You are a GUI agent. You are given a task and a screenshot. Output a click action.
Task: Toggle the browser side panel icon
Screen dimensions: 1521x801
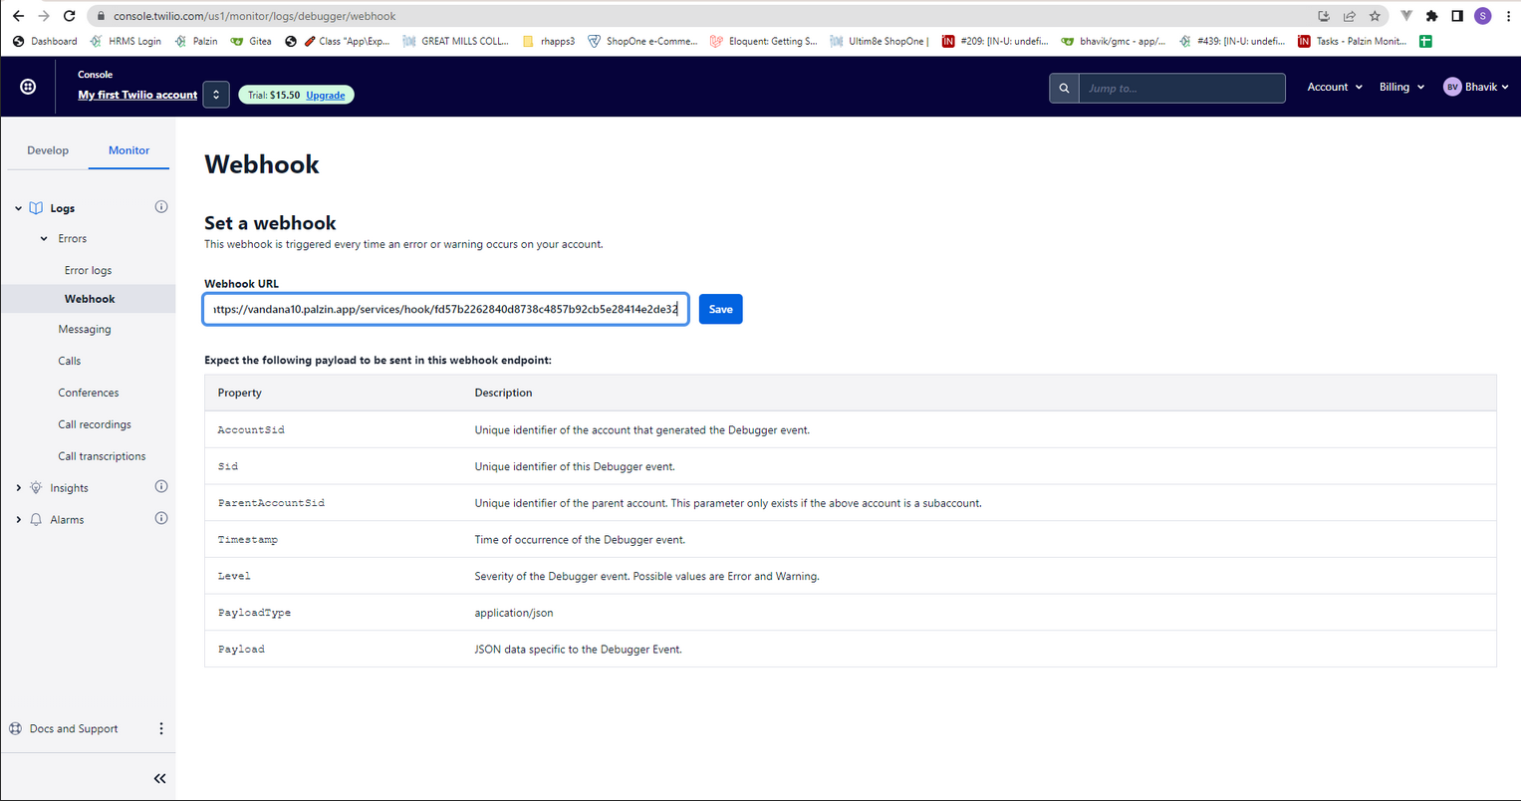[1456, 16]
